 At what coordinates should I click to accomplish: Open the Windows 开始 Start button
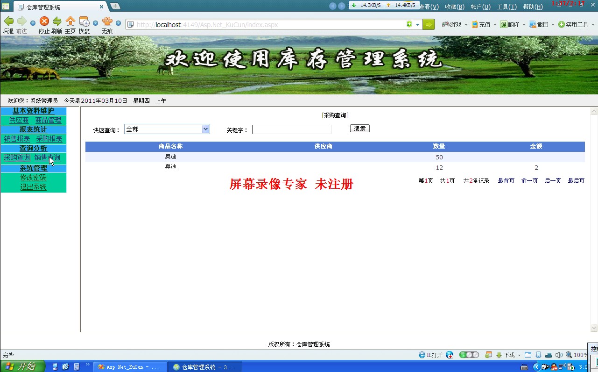23,366
